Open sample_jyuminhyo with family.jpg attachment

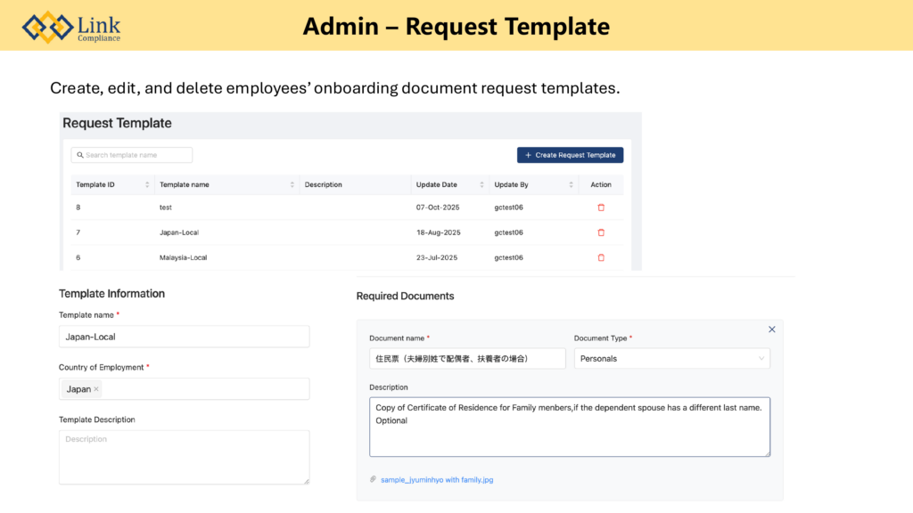coord(437,480)
